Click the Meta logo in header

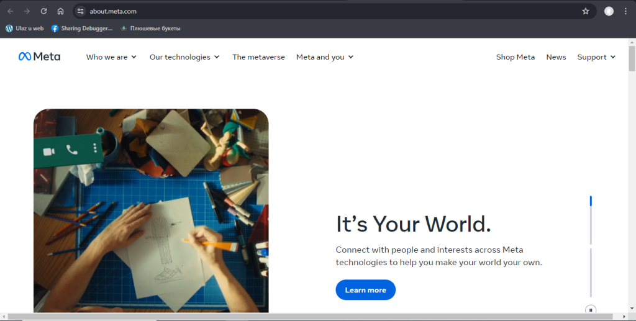(39, 57)
